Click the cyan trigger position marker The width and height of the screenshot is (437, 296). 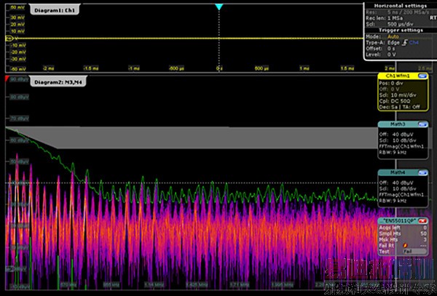(x=218, y=7)
